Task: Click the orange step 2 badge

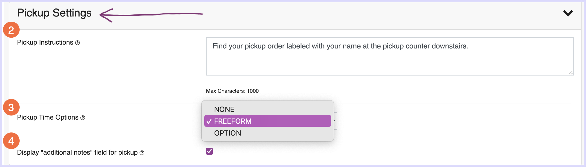Action: tap(11, 30)
